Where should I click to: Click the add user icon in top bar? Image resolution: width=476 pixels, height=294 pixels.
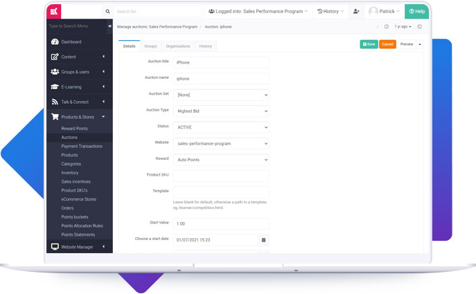pos(356,11)
